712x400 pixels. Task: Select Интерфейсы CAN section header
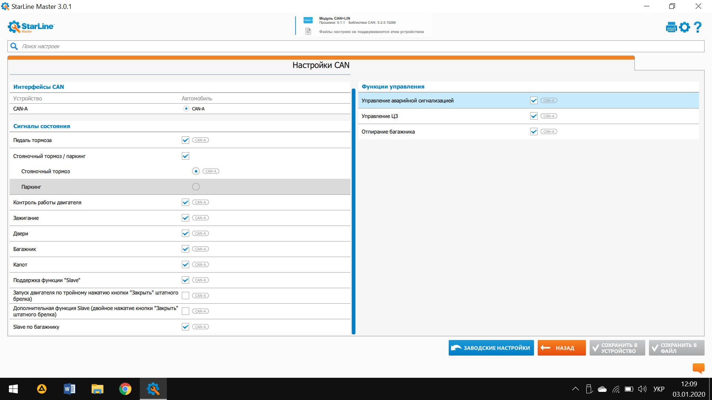[x=39, y=87]
